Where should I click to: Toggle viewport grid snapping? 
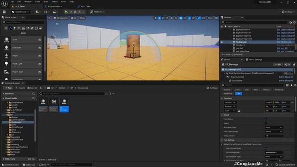[181, 18]
